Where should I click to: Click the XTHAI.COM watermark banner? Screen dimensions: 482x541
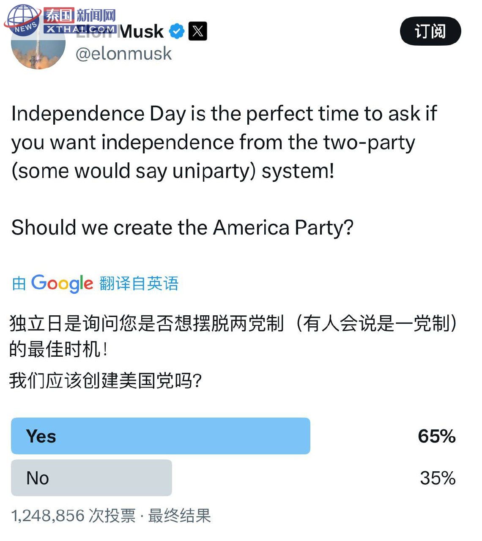click(x=80, y=29)
